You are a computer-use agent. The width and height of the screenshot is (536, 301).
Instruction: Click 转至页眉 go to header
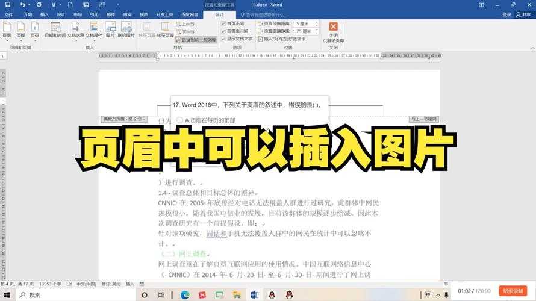click(147, 29)
